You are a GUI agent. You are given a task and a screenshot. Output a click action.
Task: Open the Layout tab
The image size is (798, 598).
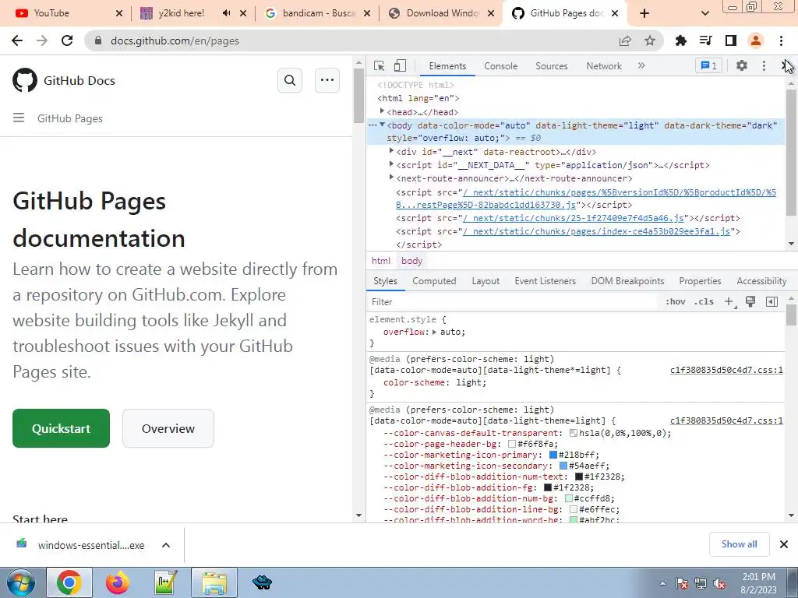(486, 280)
